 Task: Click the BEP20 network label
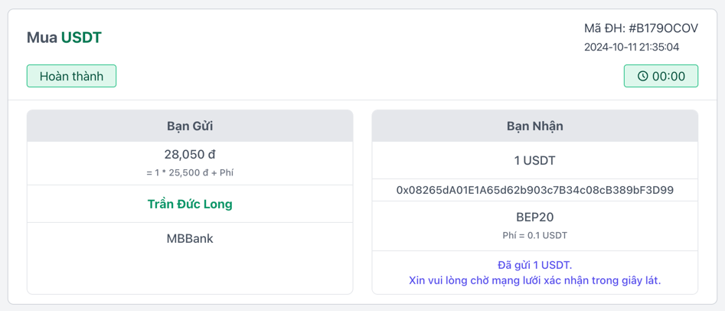[x=534, y=218]
